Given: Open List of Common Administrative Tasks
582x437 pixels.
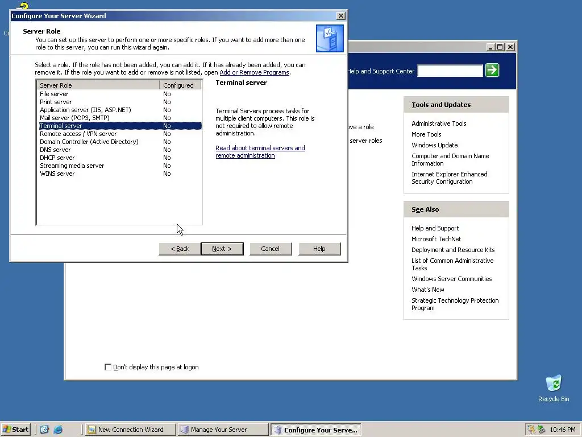Looking at the screenshot, I should [x=452, y=265].
